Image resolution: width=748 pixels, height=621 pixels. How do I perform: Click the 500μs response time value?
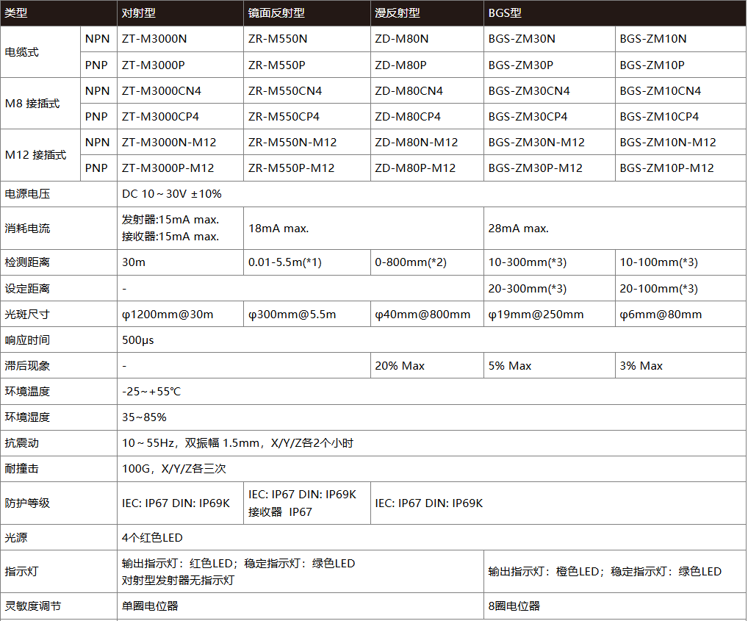tap(137, 340)
